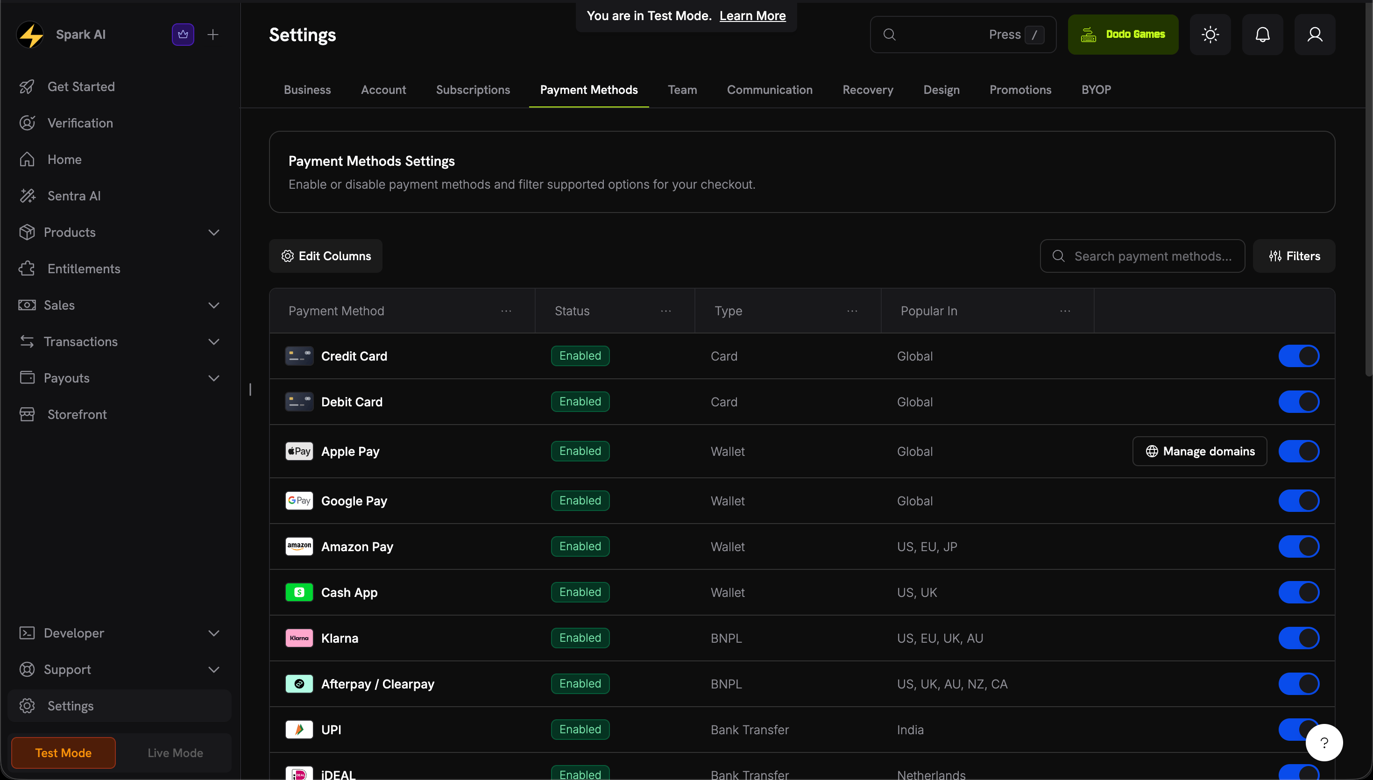1373x780 pixels.
Task: Open Type column options dots
Action: [852, 311]
